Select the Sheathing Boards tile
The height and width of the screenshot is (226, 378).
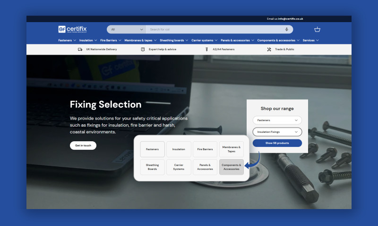(152, 167)
